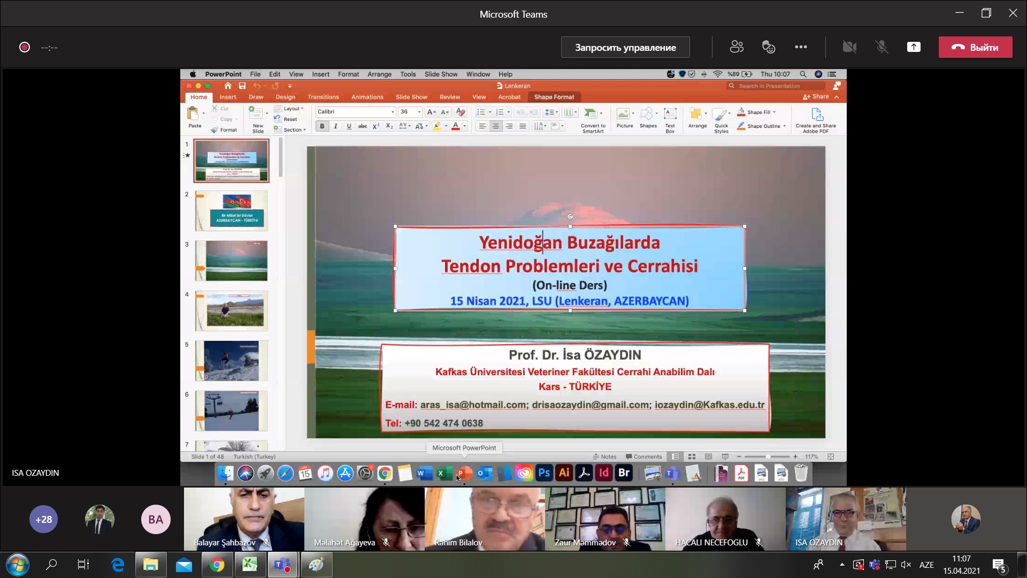Click the Text Box icon
The width and height of the screenshot is (1027, 578).
(x=670, y=113)
